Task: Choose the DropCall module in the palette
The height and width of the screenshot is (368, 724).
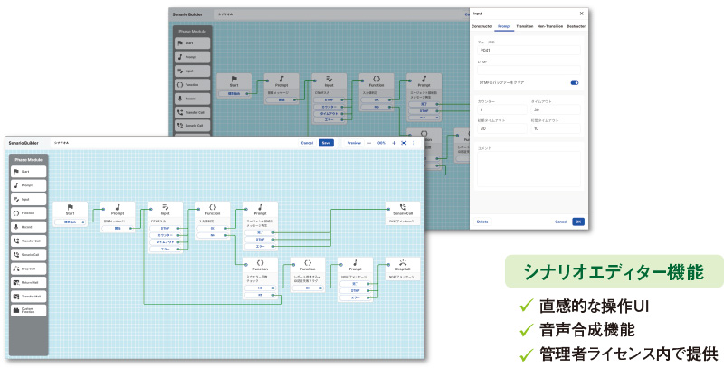Action: pyautogui.click(x=28, y=269)
